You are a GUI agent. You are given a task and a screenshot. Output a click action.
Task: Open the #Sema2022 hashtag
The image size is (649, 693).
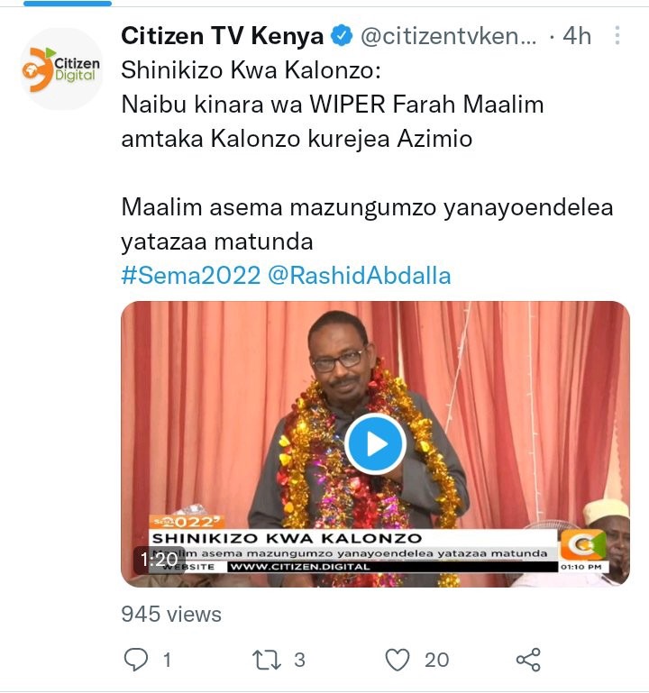point(190,276)
